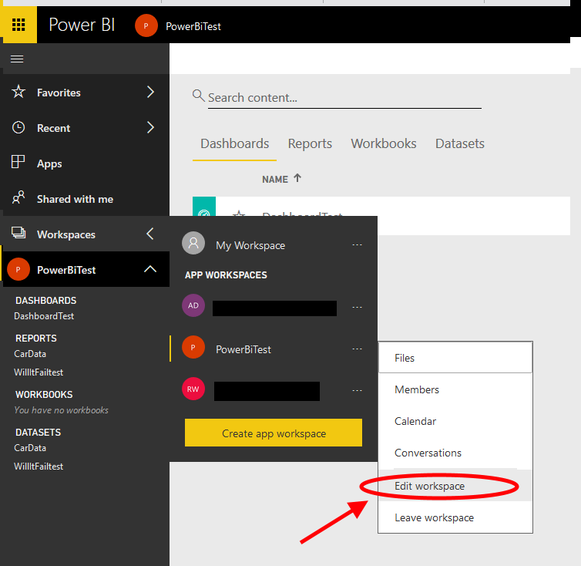Screen dimensions: 581x566
Task: Click Create app workspace button
Action: pos(274,433)
